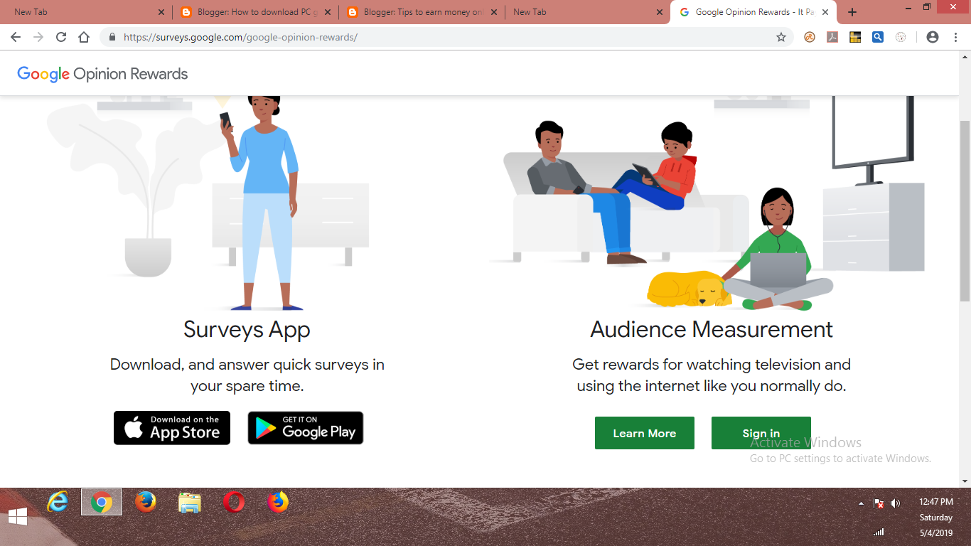This screenshot has width=971, height=546.
Task: Open a new browser tab
Action: click(852, 12)
